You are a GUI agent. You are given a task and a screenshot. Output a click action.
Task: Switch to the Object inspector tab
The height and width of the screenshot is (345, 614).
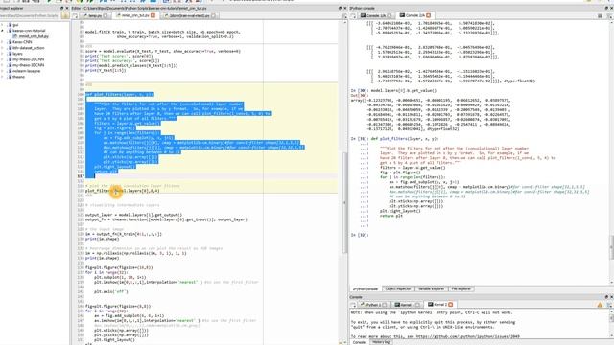coord(398,288)
